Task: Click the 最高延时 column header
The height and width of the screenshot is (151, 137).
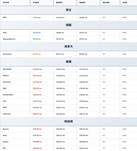Action: tap(82, 2)
